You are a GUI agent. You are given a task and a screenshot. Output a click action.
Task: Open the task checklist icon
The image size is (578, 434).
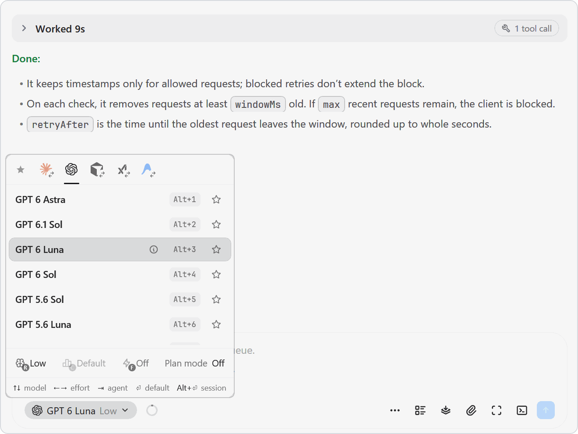pyautogui.click(x=420, y=411)
